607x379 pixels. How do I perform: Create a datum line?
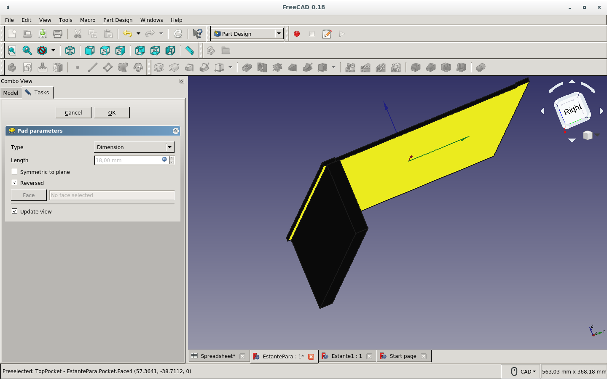pos(93,67)
